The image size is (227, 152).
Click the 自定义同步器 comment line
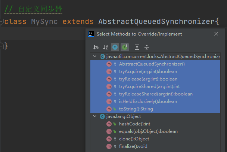(33, 9)
